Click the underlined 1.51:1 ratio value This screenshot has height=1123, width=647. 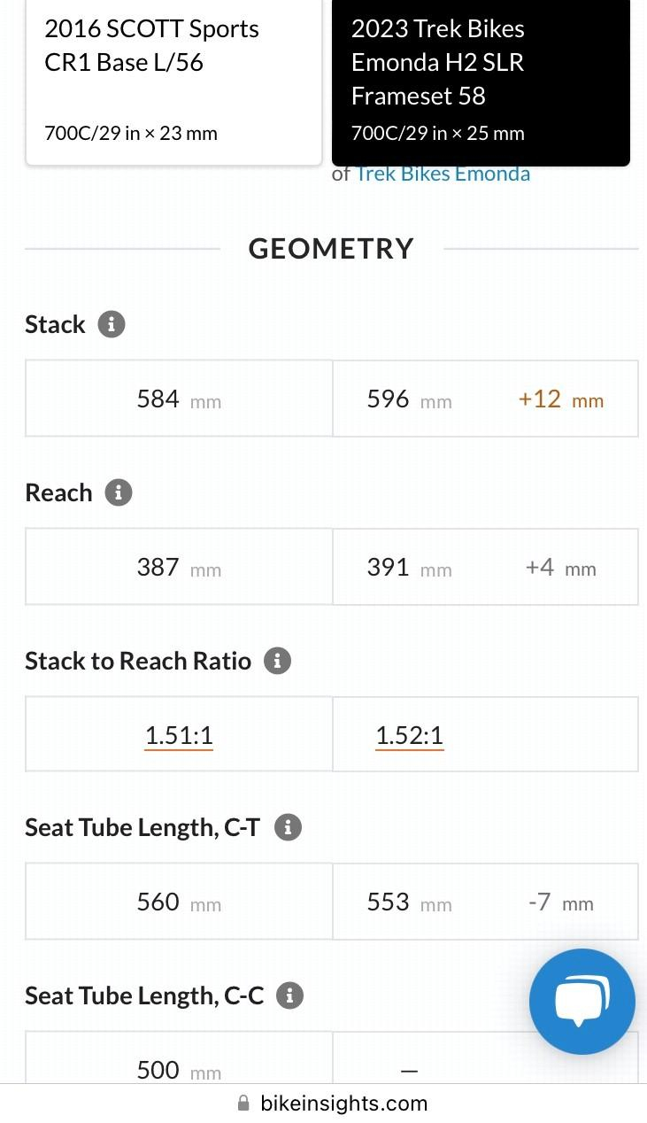pos(179,735)
